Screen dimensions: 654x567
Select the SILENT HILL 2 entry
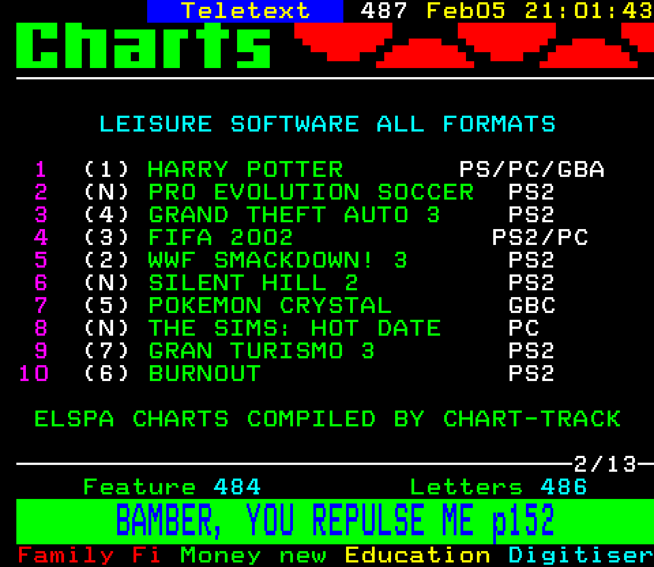(253, 283)
